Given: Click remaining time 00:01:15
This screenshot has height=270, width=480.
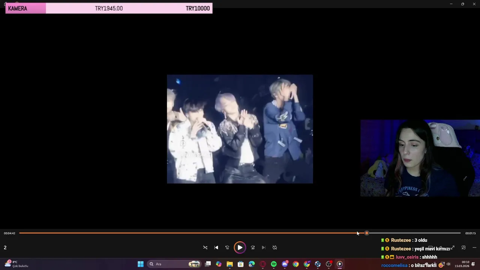Looking at the screenshot, I should tap(471, 233).
